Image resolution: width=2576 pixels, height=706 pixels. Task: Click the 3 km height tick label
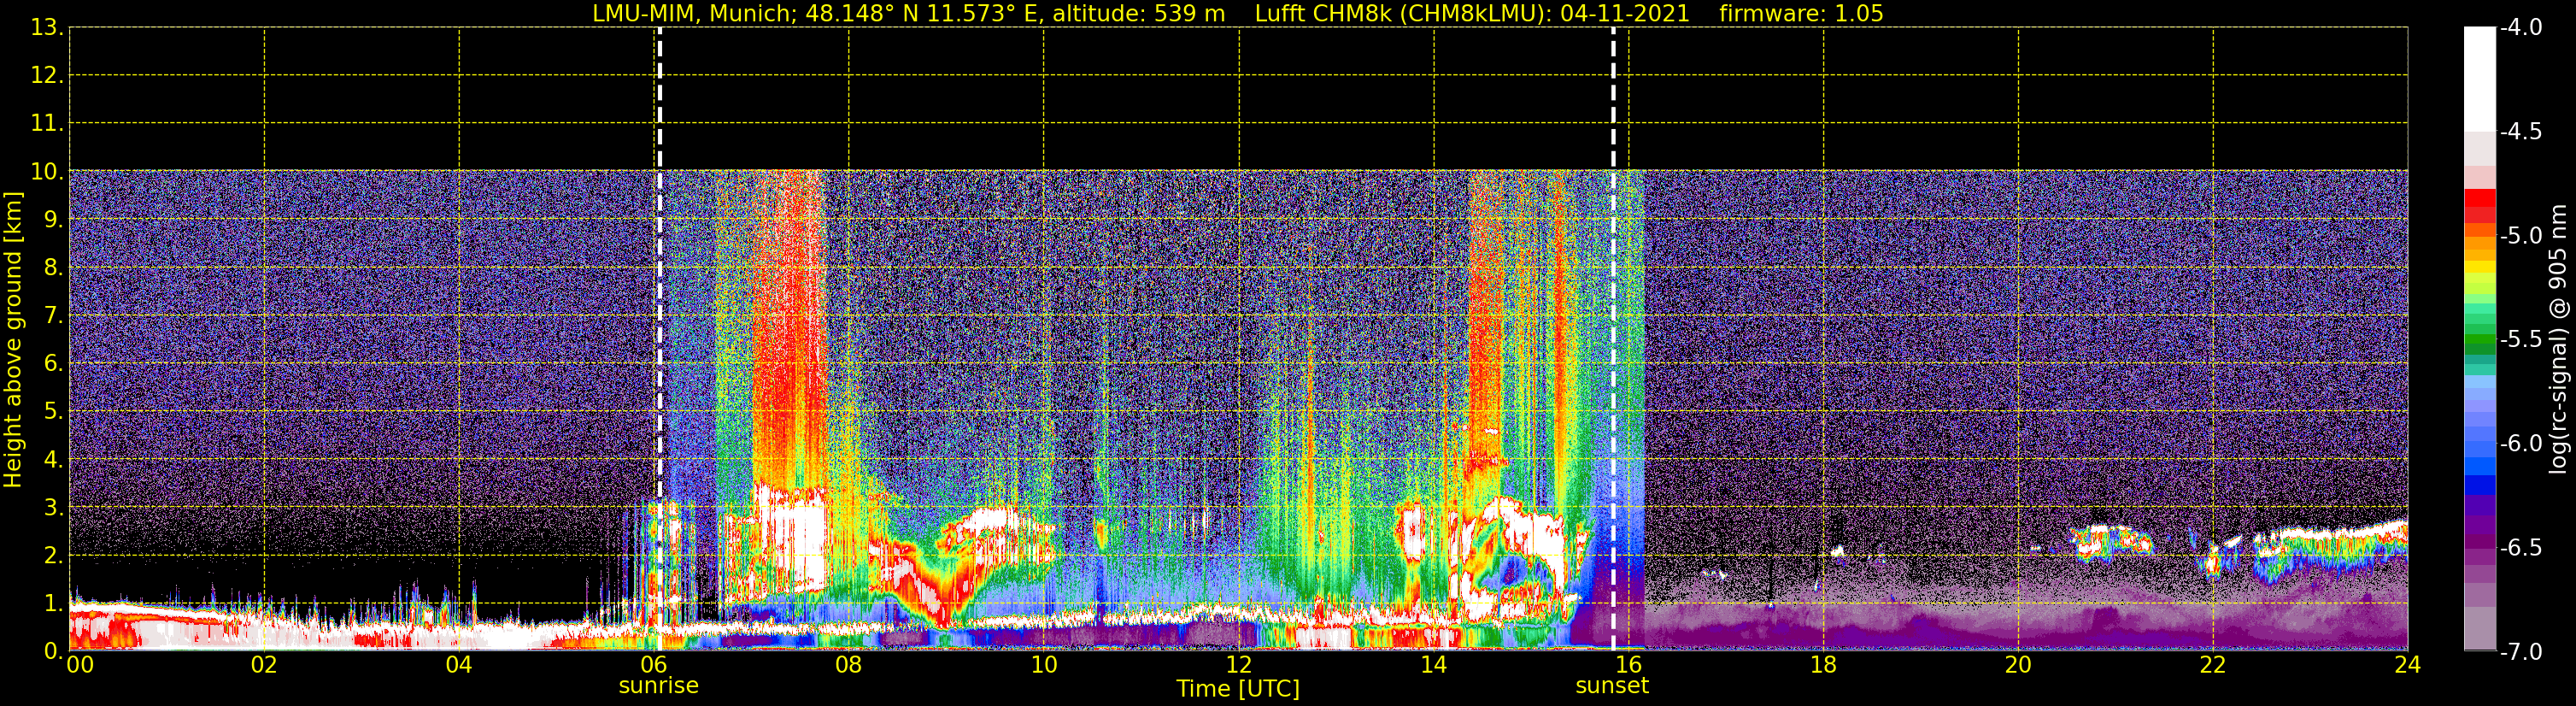pos(53,508)
